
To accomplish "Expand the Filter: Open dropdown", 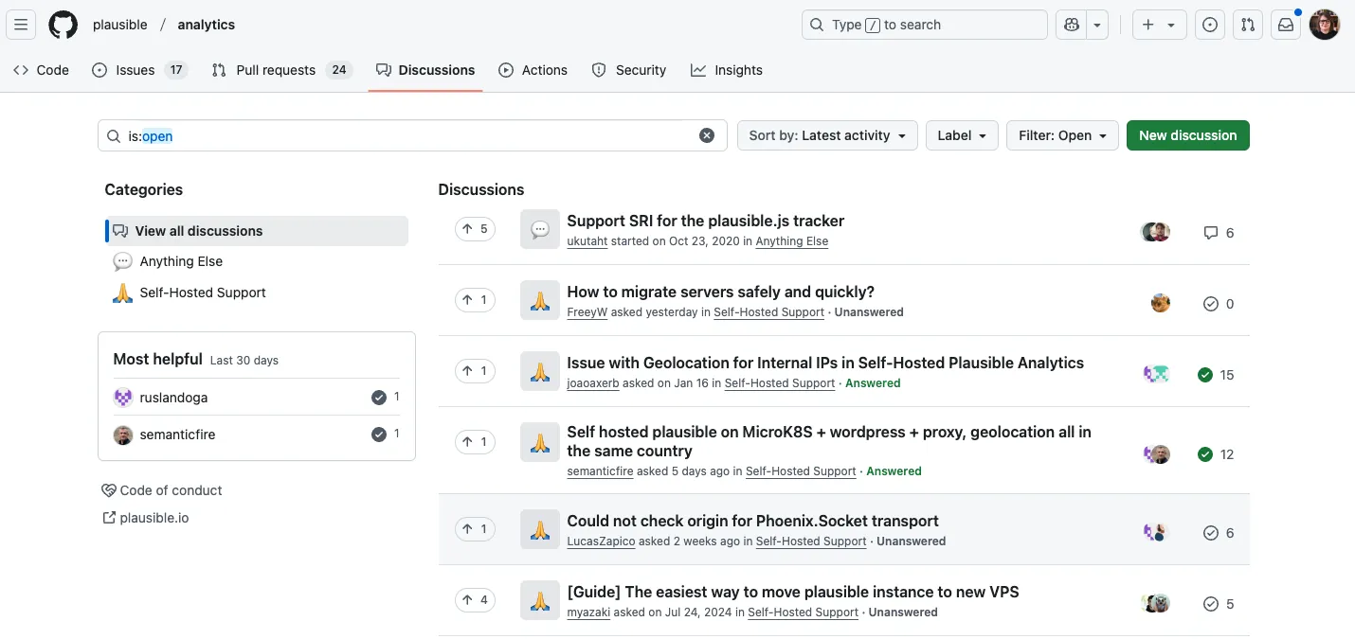I will 1062,135.
